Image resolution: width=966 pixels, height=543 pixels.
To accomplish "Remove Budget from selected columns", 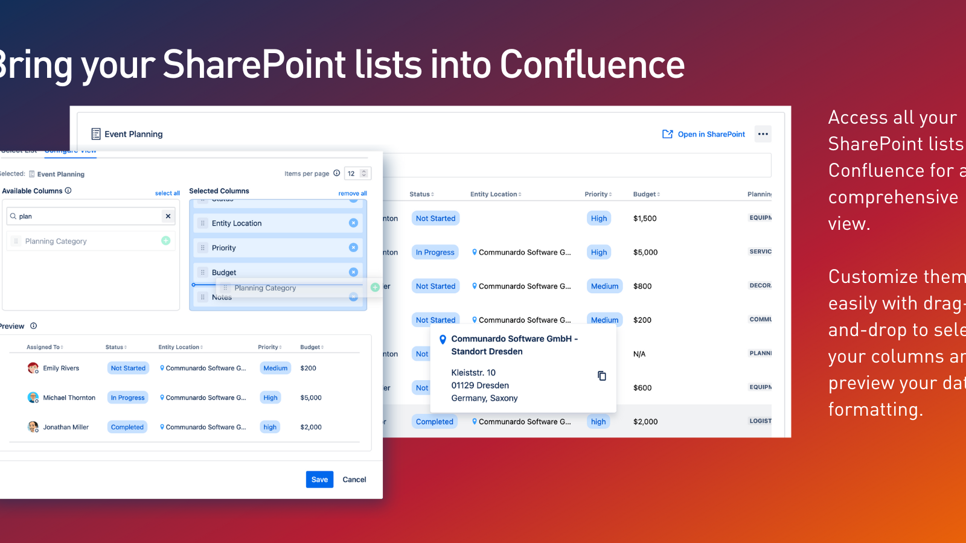I will [353, 272].
